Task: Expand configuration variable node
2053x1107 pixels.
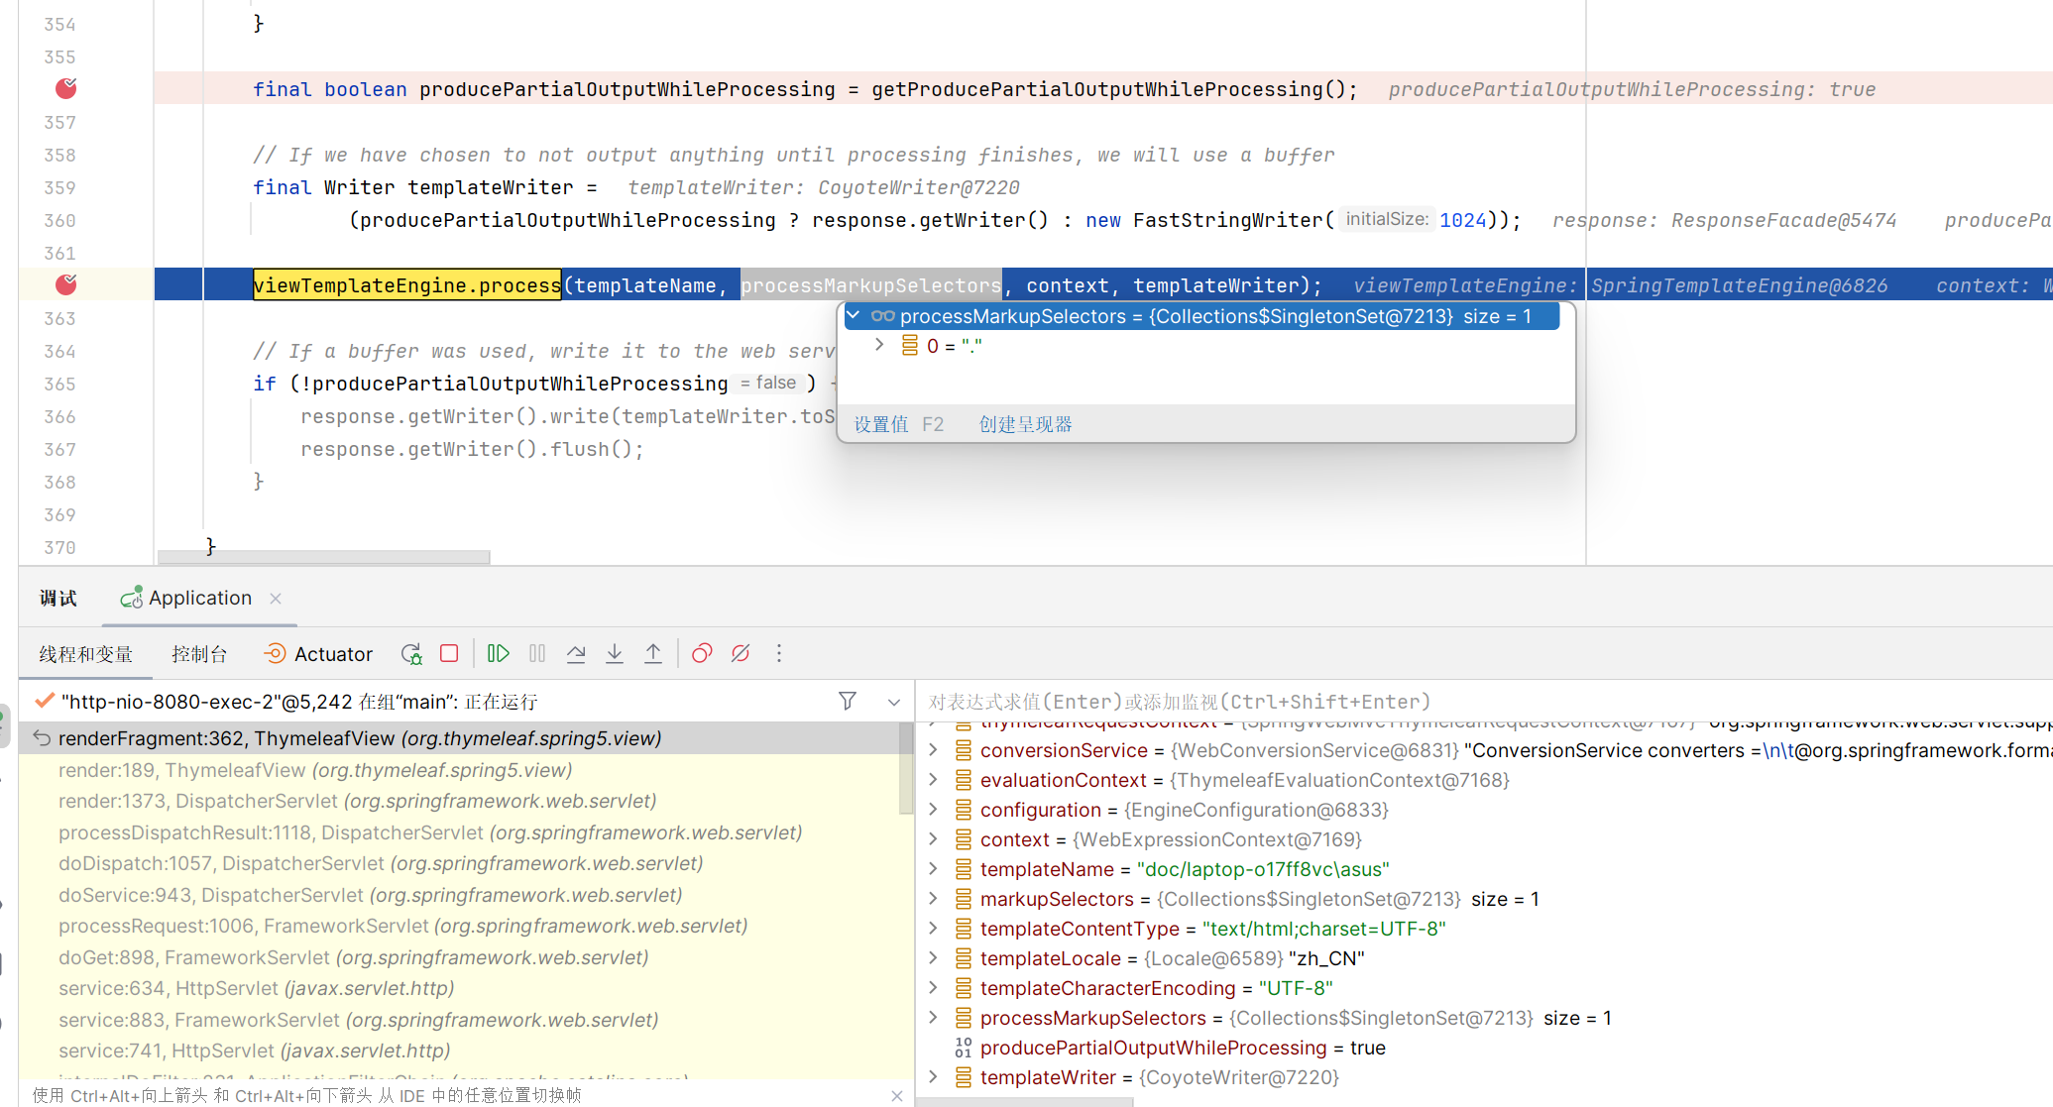Action: [x=933, y=810]
